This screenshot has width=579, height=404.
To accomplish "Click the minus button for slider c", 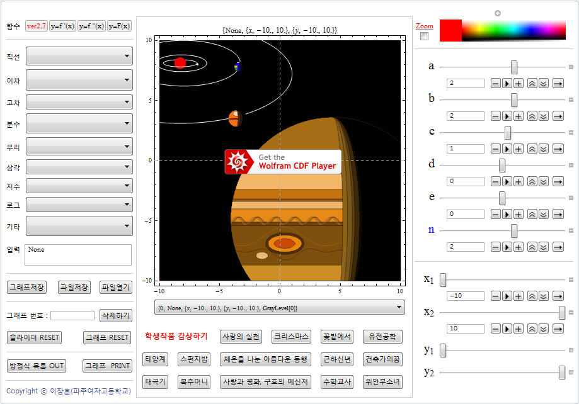I will (x=496, y=149).
